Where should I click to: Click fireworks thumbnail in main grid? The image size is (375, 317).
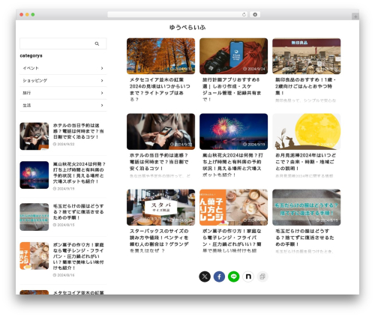233,132
